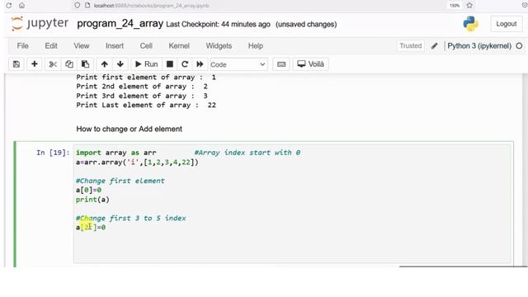528x297 pixels.
Task: Open the Help menu
Action: [256, 46]
